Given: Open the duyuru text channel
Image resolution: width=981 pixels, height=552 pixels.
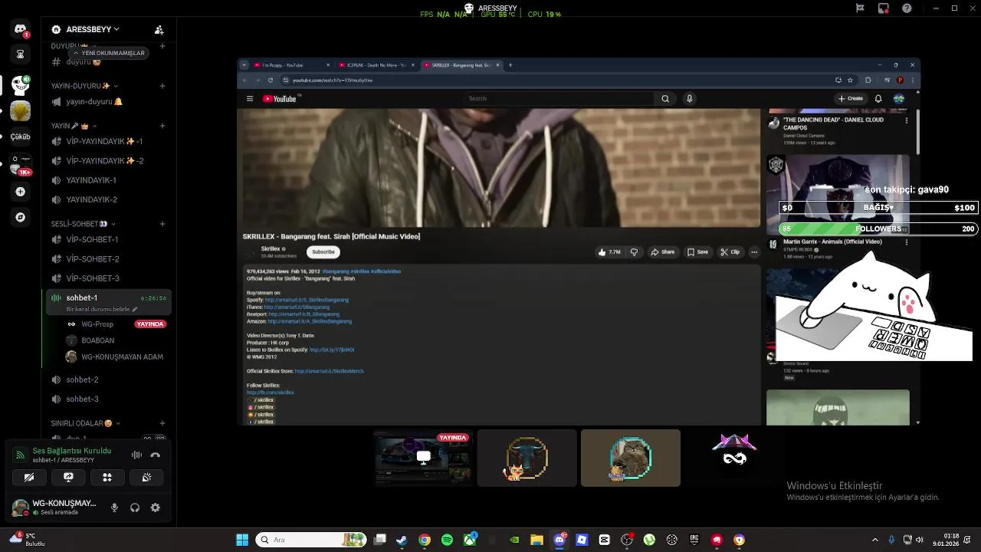Looking at the screenshot, I should click(107, 62).
